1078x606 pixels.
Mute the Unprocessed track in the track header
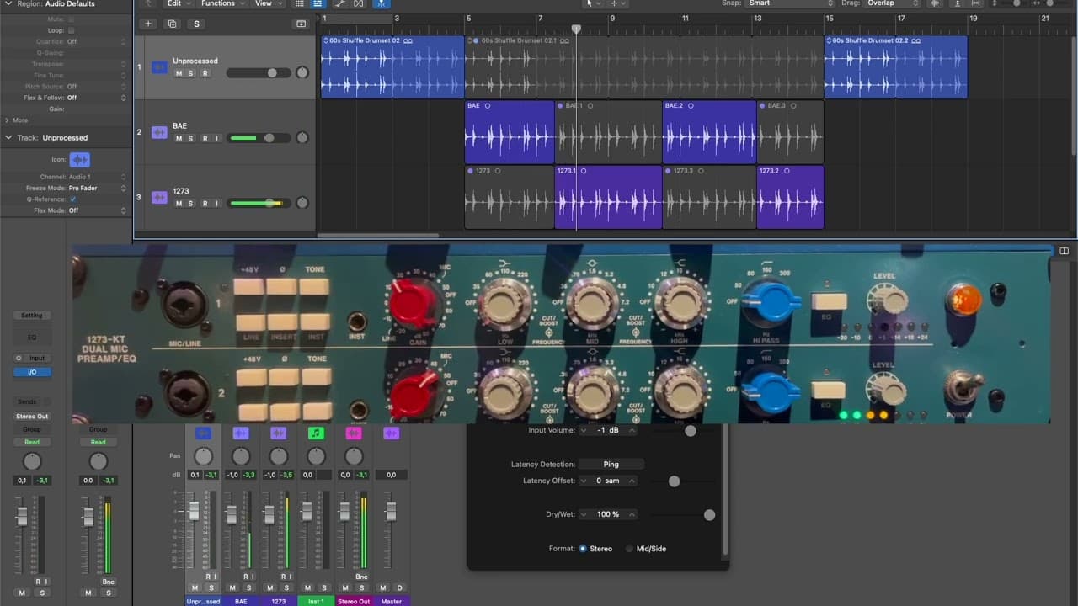(x=179, y=73)
